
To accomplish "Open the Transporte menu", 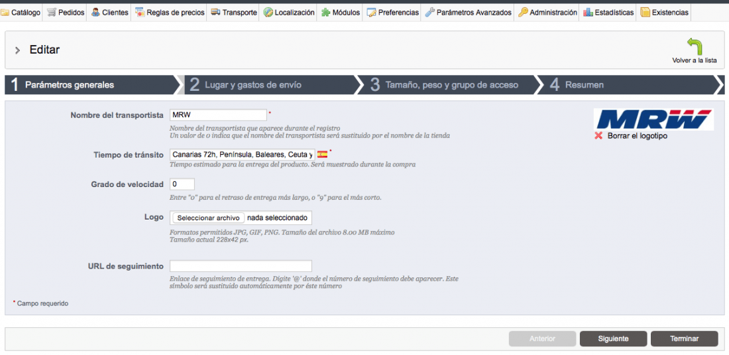I will (234, 13).
